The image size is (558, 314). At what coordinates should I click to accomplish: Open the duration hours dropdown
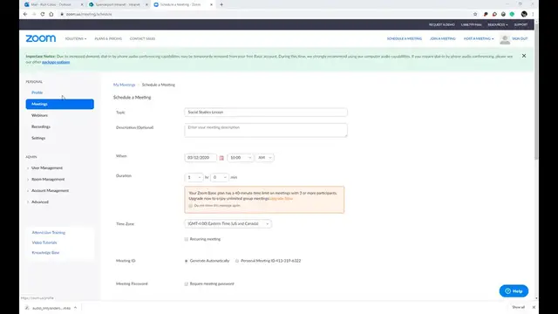[194, 177]
